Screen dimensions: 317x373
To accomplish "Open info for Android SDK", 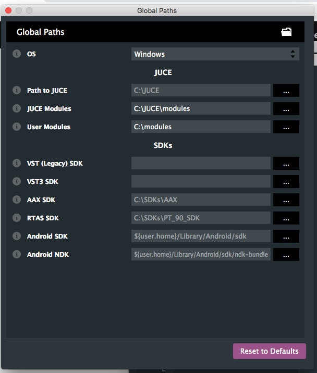I will [17, 236].
